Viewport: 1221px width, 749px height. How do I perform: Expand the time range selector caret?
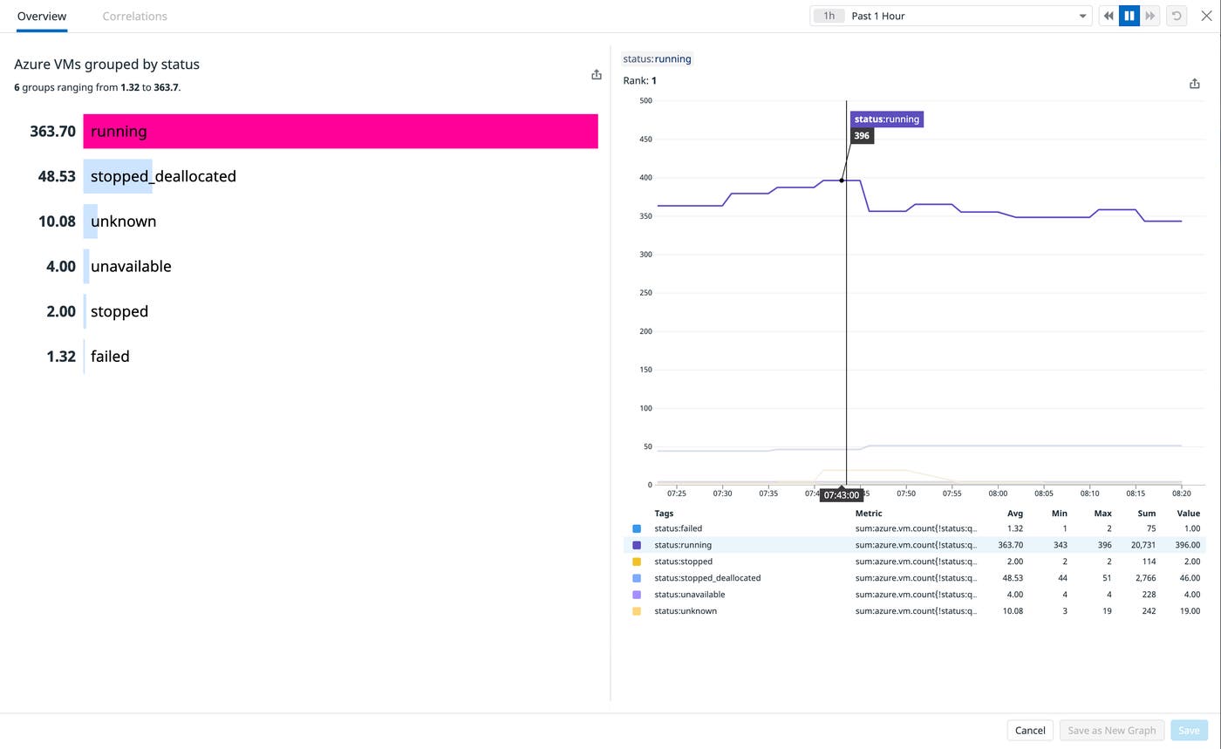1082,15
